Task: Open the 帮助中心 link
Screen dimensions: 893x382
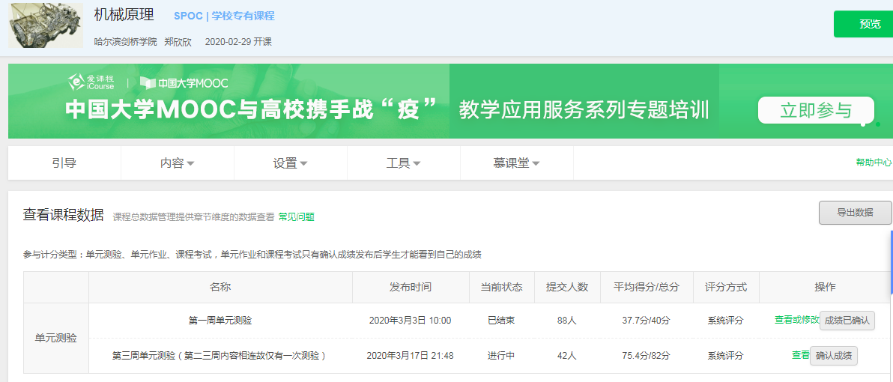Action: coord(874,163)
